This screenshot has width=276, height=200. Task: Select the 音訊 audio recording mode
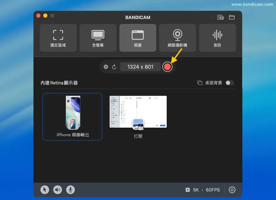point(217,38)
